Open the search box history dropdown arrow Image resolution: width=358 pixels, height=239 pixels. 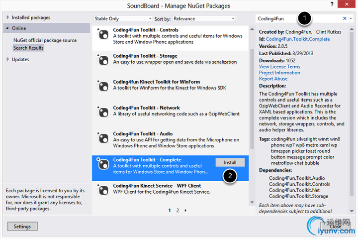[x=351, y=18]
